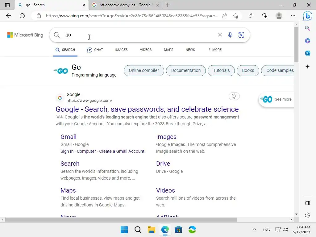Reload the page with refresh icon
Screen dimensions: 316x237
coord(22,16)
